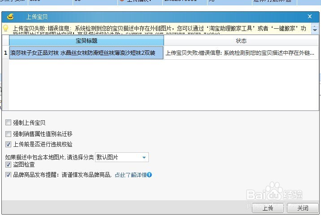The height and width of the screenshot is (216, 321).
Task: Close the 上传宝贝 dialog with X
Action: [x=309, y=17]
